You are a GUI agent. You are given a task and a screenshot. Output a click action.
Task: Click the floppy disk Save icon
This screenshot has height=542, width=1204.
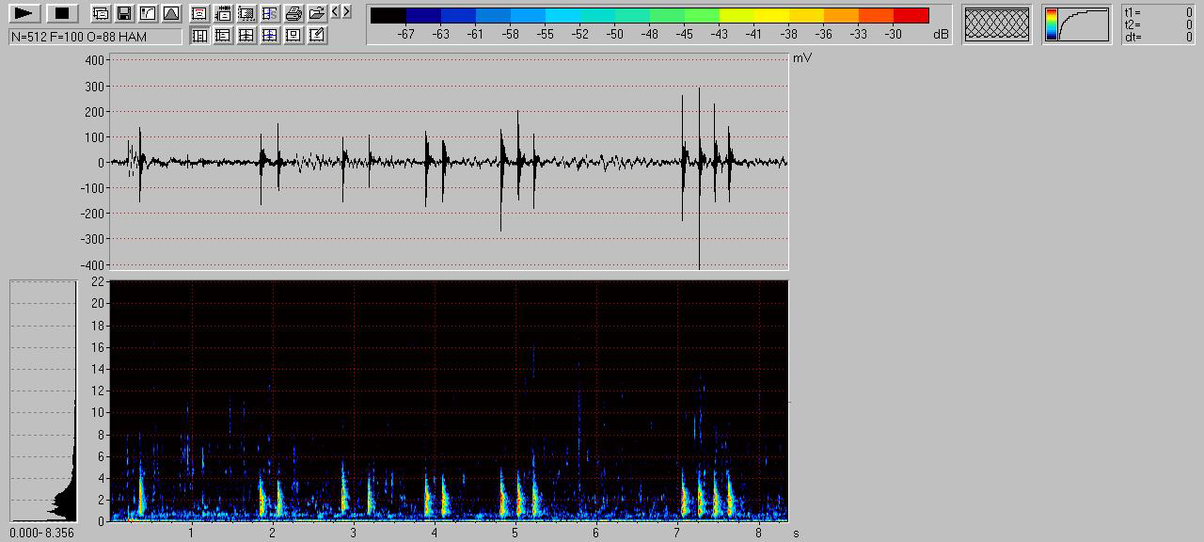124,13
